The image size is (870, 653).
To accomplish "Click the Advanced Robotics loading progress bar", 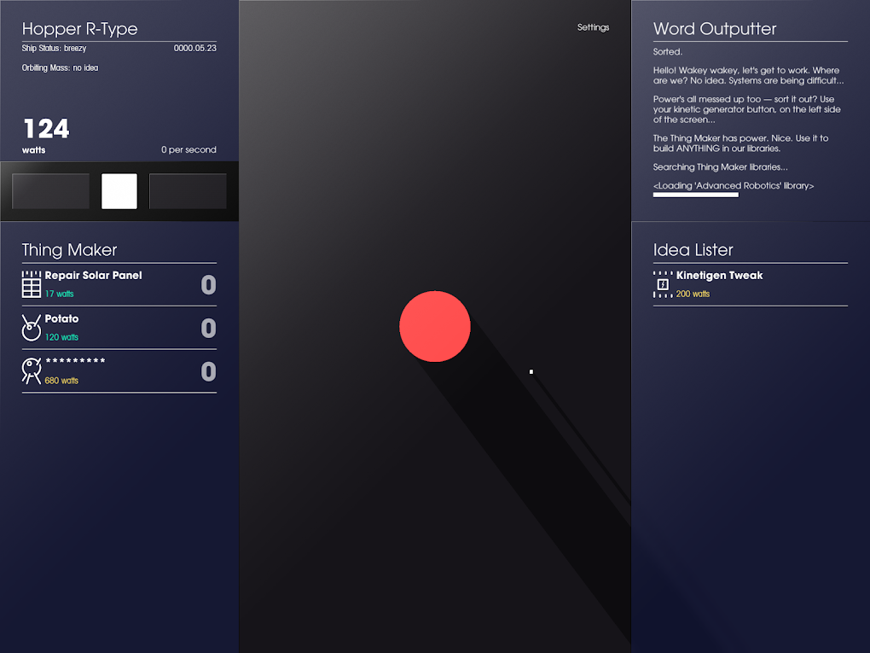I will pos(695,195).
